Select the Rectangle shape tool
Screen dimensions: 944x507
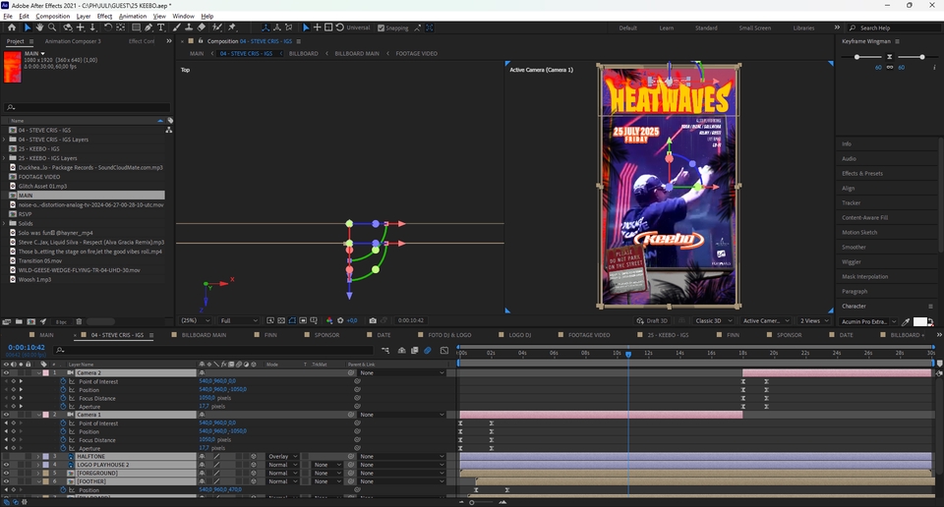coord(136,28)
